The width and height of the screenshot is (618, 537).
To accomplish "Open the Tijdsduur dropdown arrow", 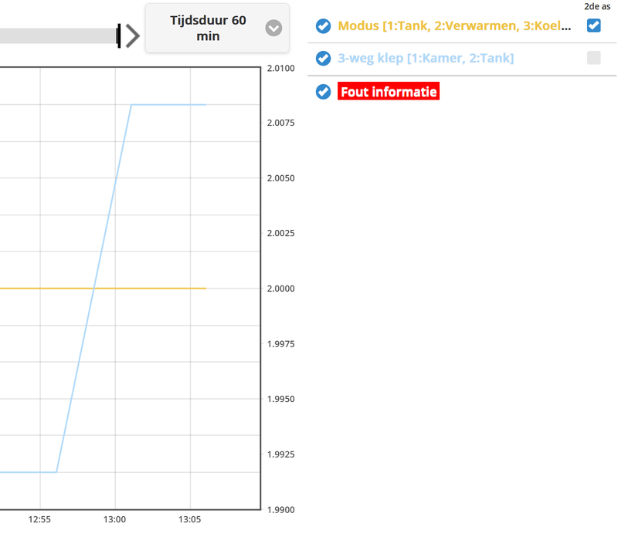I will click(x=273, y=29).
